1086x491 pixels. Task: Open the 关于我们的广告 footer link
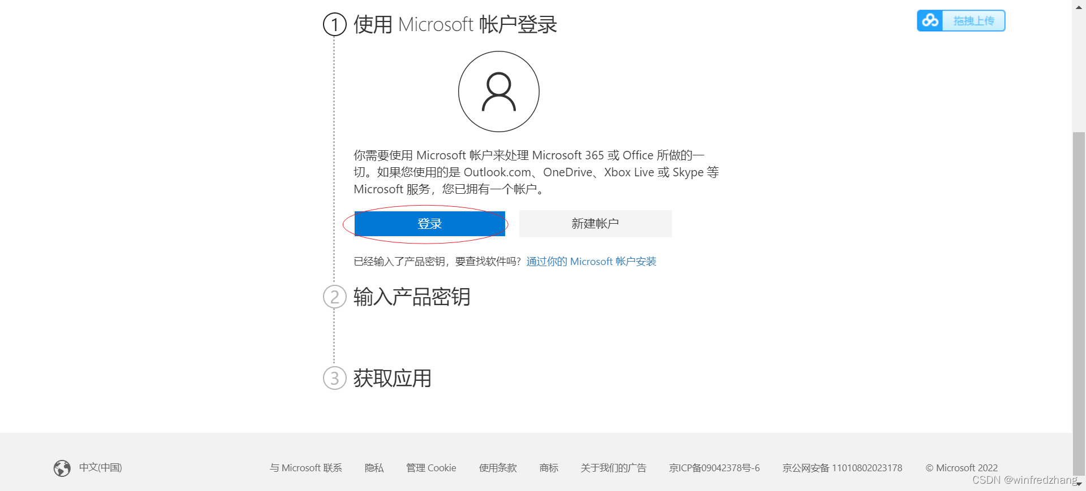613,468
